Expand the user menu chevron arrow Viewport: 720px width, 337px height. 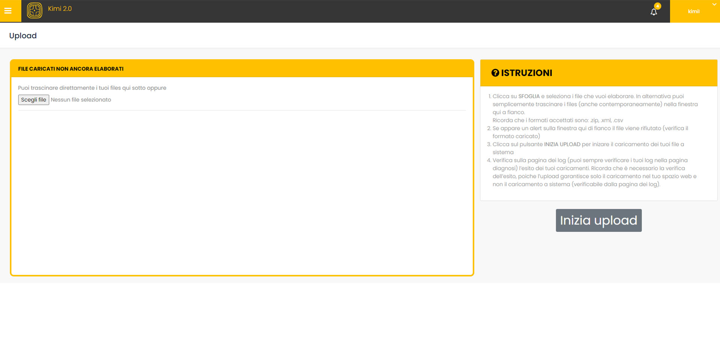(714, 4)
